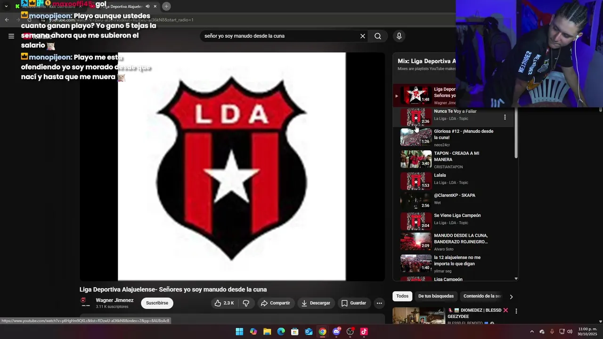Screen dimensions: 603x339
Task: Play Se Viene Liga Campeón
Action: pos(452,220)
